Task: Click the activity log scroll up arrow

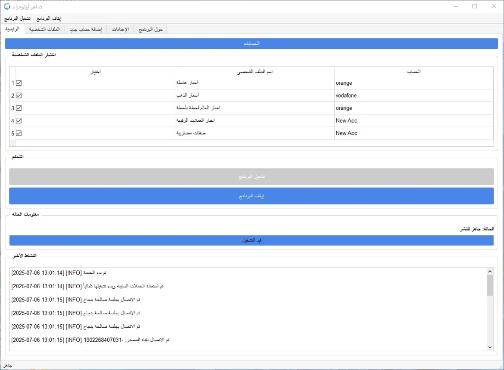Action: [490, 271]
